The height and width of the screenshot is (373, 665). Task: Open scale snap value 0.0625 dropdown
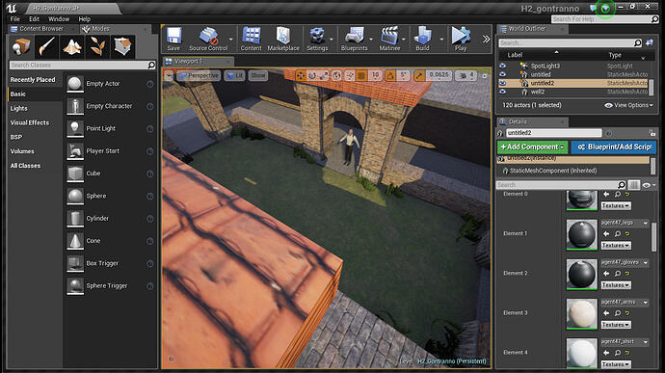click(439, 75)
